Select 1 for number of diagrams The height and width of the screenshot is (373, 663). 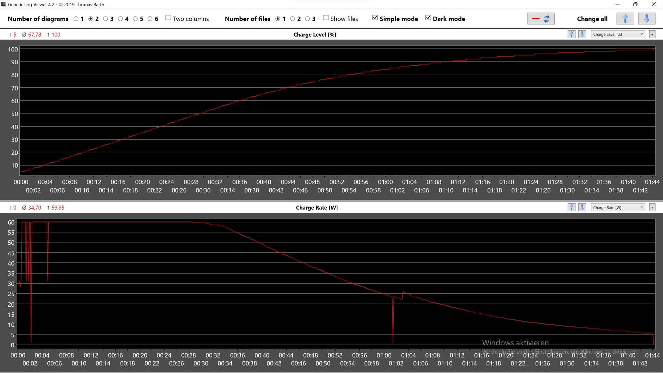[76, 19]
